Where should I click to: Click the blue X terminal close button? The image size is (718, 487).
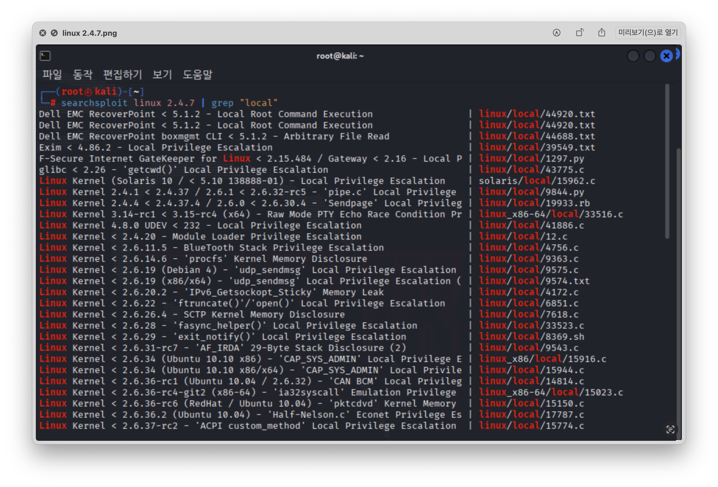pos(666,56)
